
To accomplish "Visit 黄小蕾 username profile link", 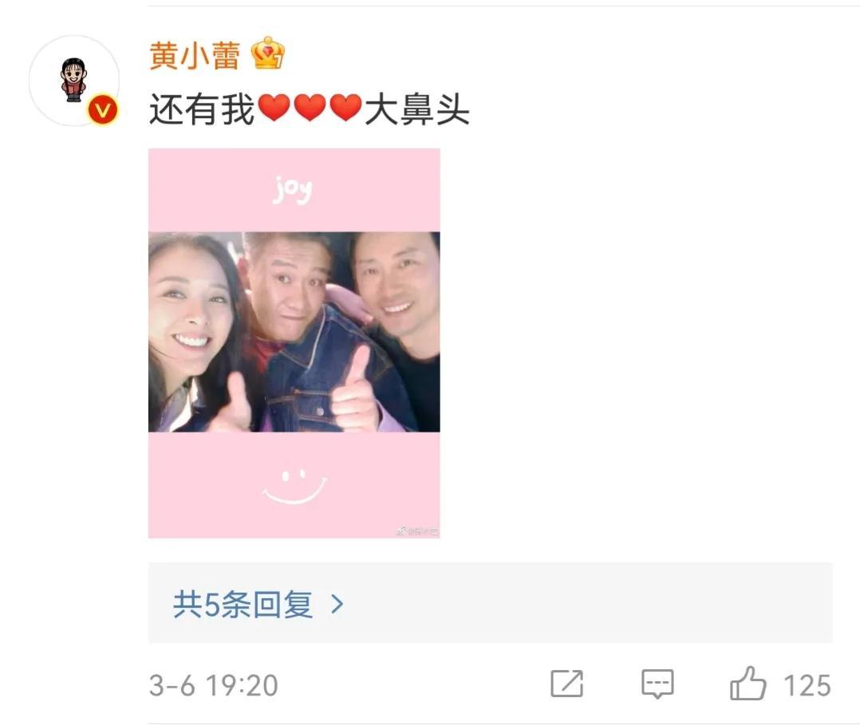I will tap(195, 55).
